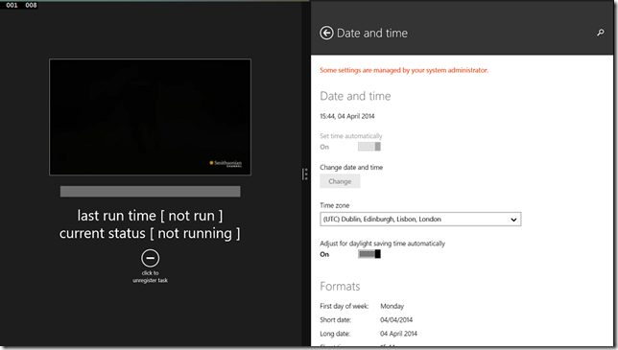
Task: Click the 'last run time [ not run ]' text
Action: pyautogui.click(x=150, y=216)
